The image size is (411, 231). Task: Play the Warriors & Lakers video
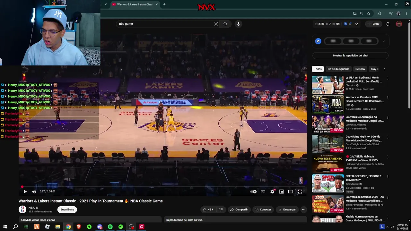point(25,192)
